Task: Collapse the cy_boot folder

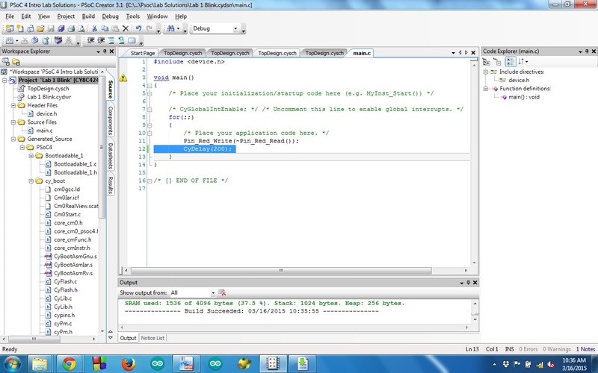Action: (x=31, y=181)
